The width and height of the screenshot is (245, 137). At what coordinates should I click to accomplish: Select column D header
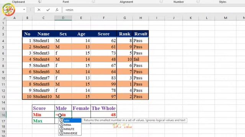(x=63, y=18)
